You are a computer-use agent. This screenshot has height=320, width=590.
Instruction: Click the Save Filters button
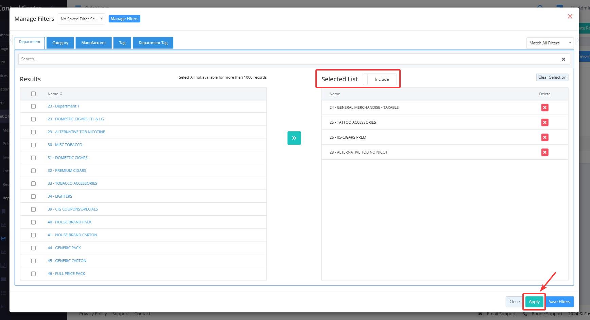[559, 302]
